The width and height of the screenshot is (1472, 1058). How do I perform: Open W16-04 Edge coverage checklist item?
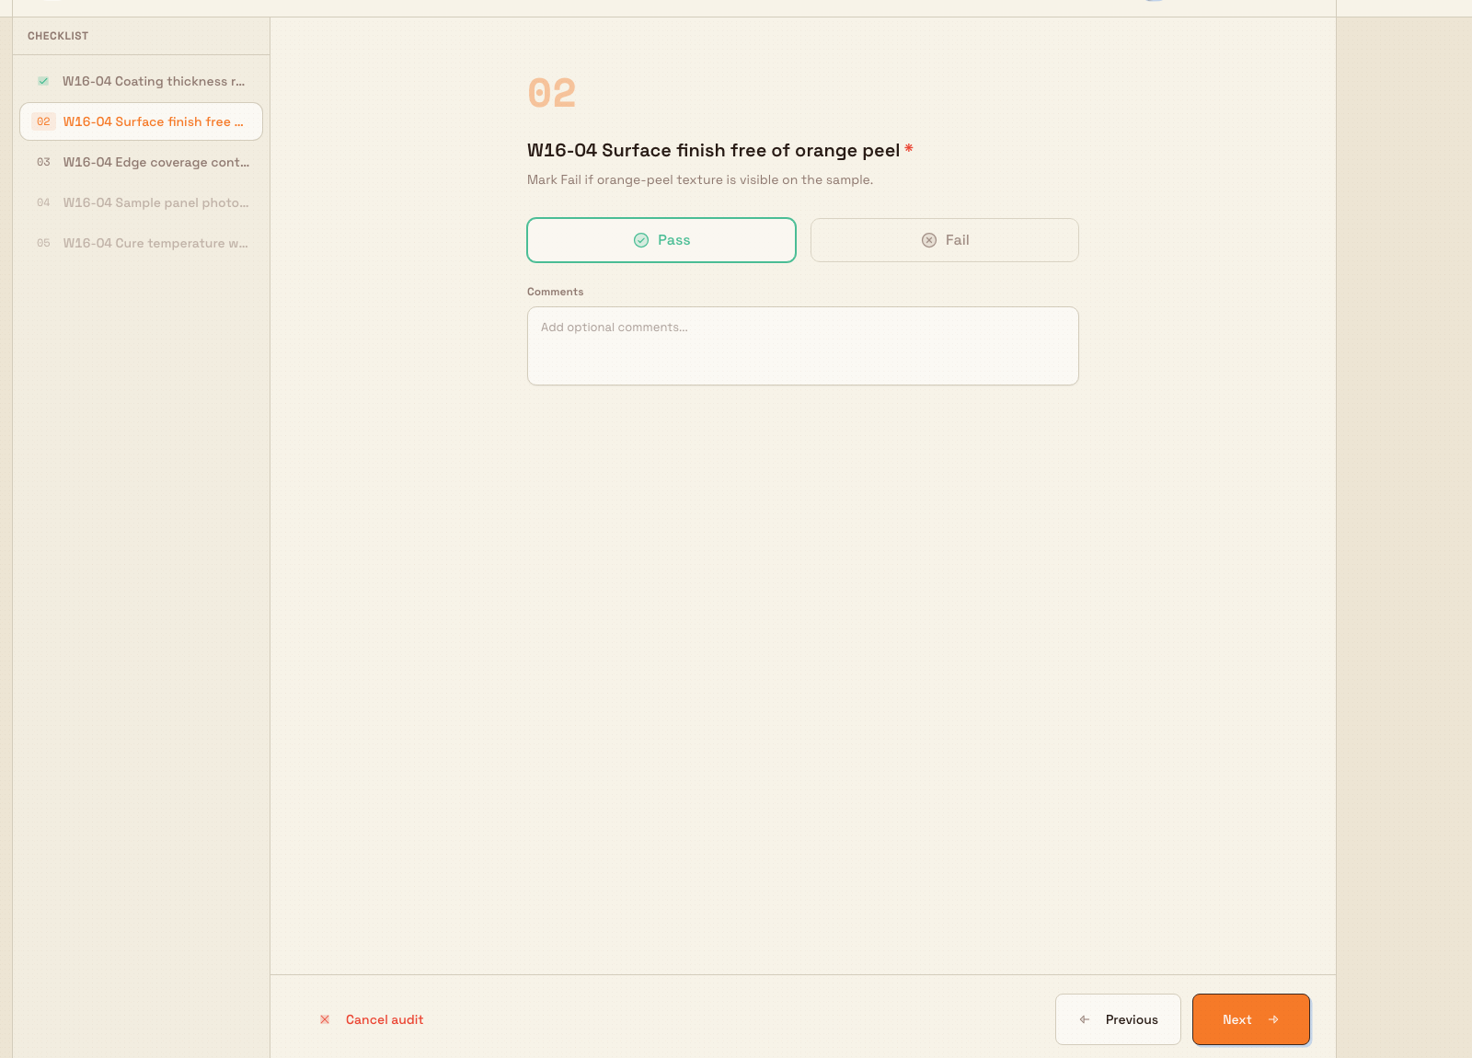coord(141,162)
